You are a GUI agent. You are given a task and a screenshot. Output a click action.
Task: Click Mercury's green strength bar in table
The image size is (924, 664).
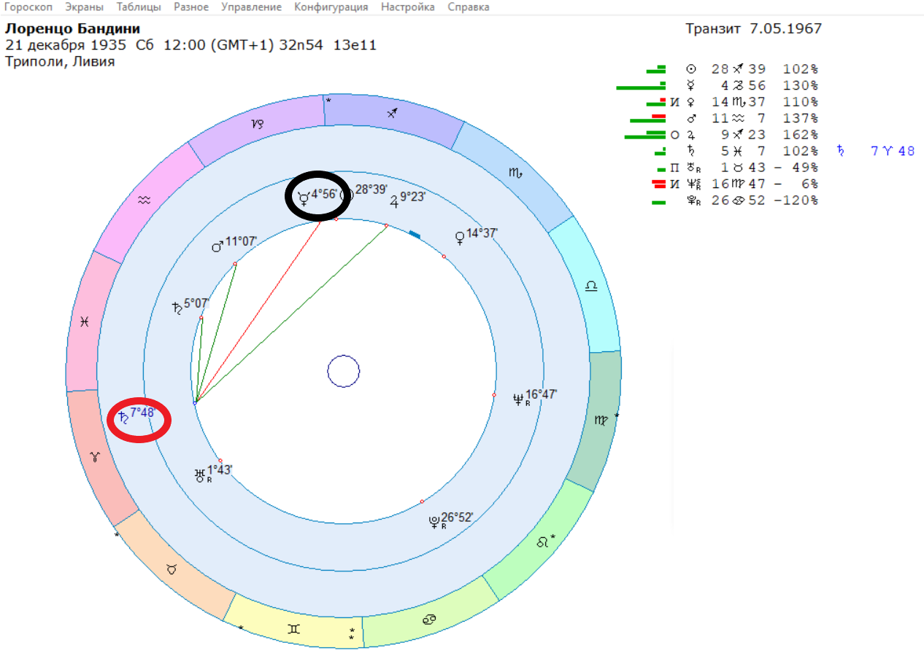point(641,87)
